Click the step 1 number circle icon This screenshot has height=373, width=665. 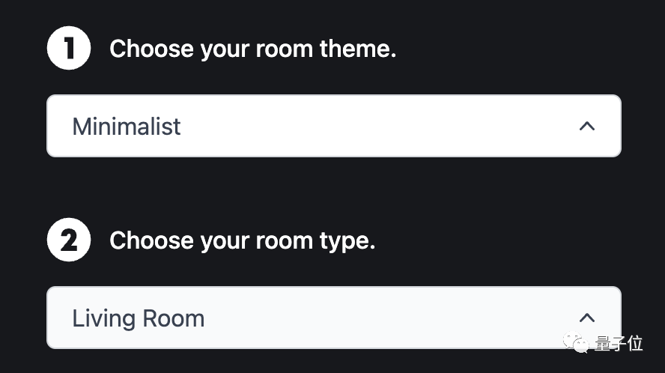tap(69, 48)
